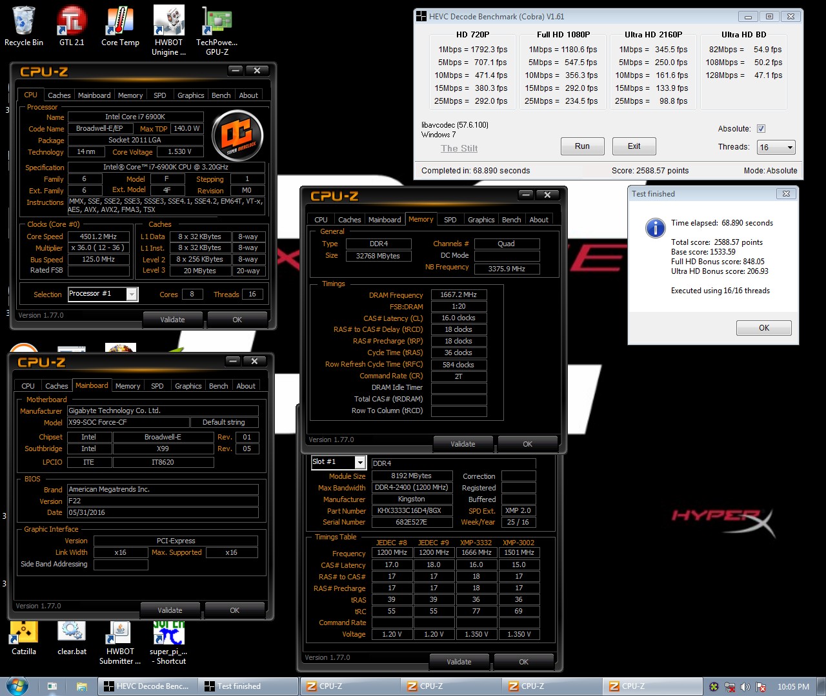
Task: Click the system clock showing 10:05 PM
Action: (x=793, y=687)
